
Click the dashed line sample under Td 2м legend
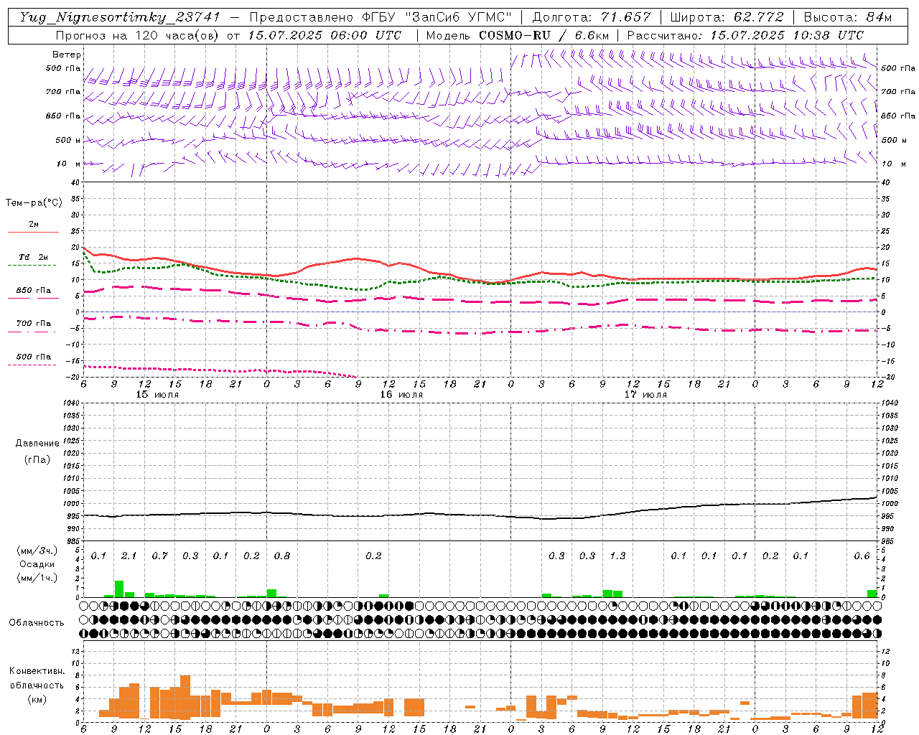click(33, 265)
